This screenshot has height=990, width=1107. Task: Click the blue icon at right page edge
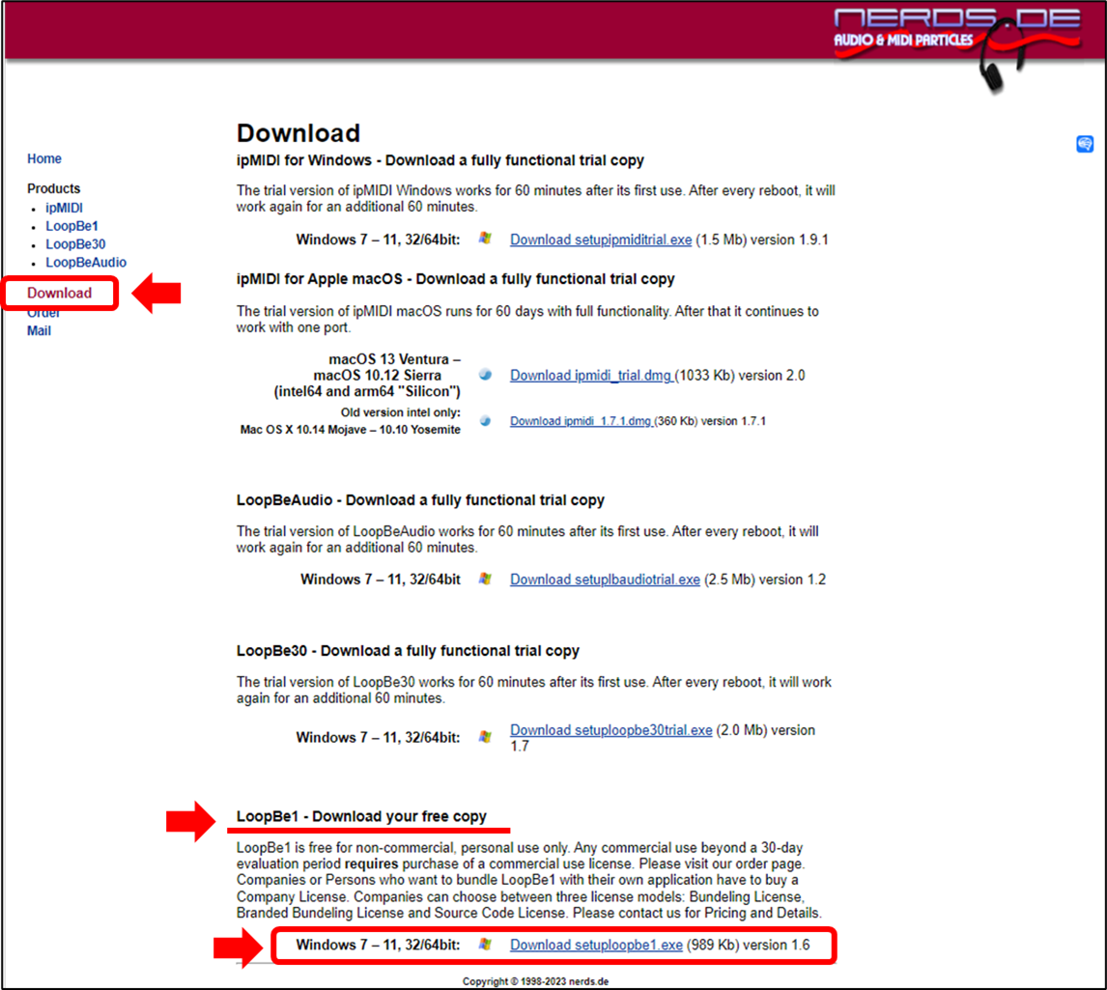click(1085, 144)
